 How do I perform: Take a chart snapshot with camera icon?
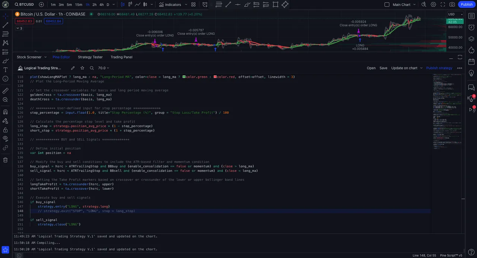point(452,4)
